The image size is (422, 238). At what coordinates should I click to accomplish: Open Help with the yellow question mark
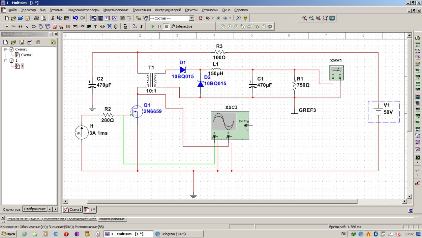245,18
